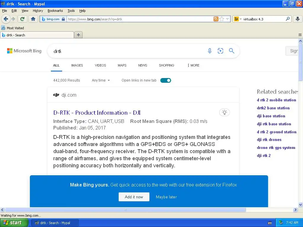Click the dji.com source link
This screenshot has width=303, height=227.
[69, 95]
